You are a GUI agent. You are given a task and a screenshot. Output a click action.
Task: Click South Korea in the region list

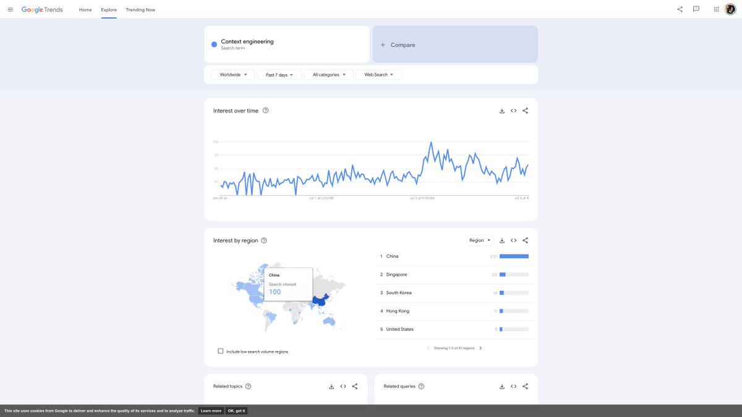coord(399,293)
